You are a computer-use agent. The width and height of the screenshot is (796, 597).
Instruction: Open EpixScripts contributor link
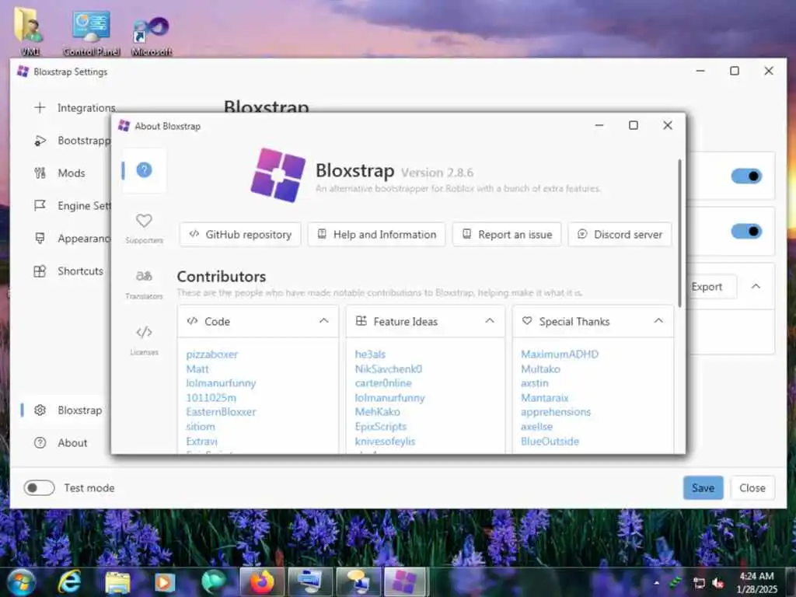(x=381, y=427)
